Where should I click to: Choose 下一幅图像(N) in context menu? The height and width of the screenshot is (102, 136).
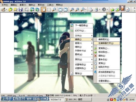pos(82,26)
